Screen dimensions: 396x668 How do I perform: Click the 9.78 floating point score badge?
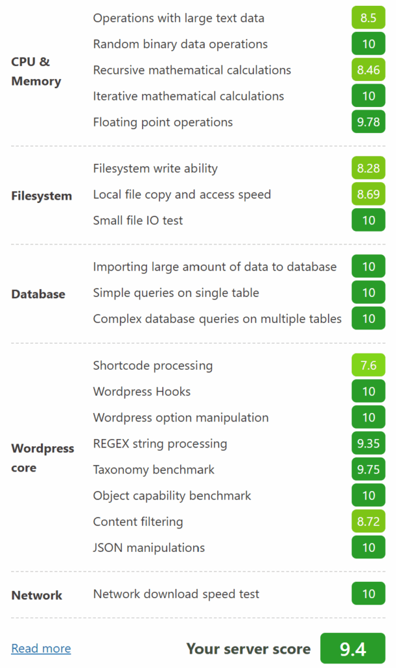[x=369, y=122]
